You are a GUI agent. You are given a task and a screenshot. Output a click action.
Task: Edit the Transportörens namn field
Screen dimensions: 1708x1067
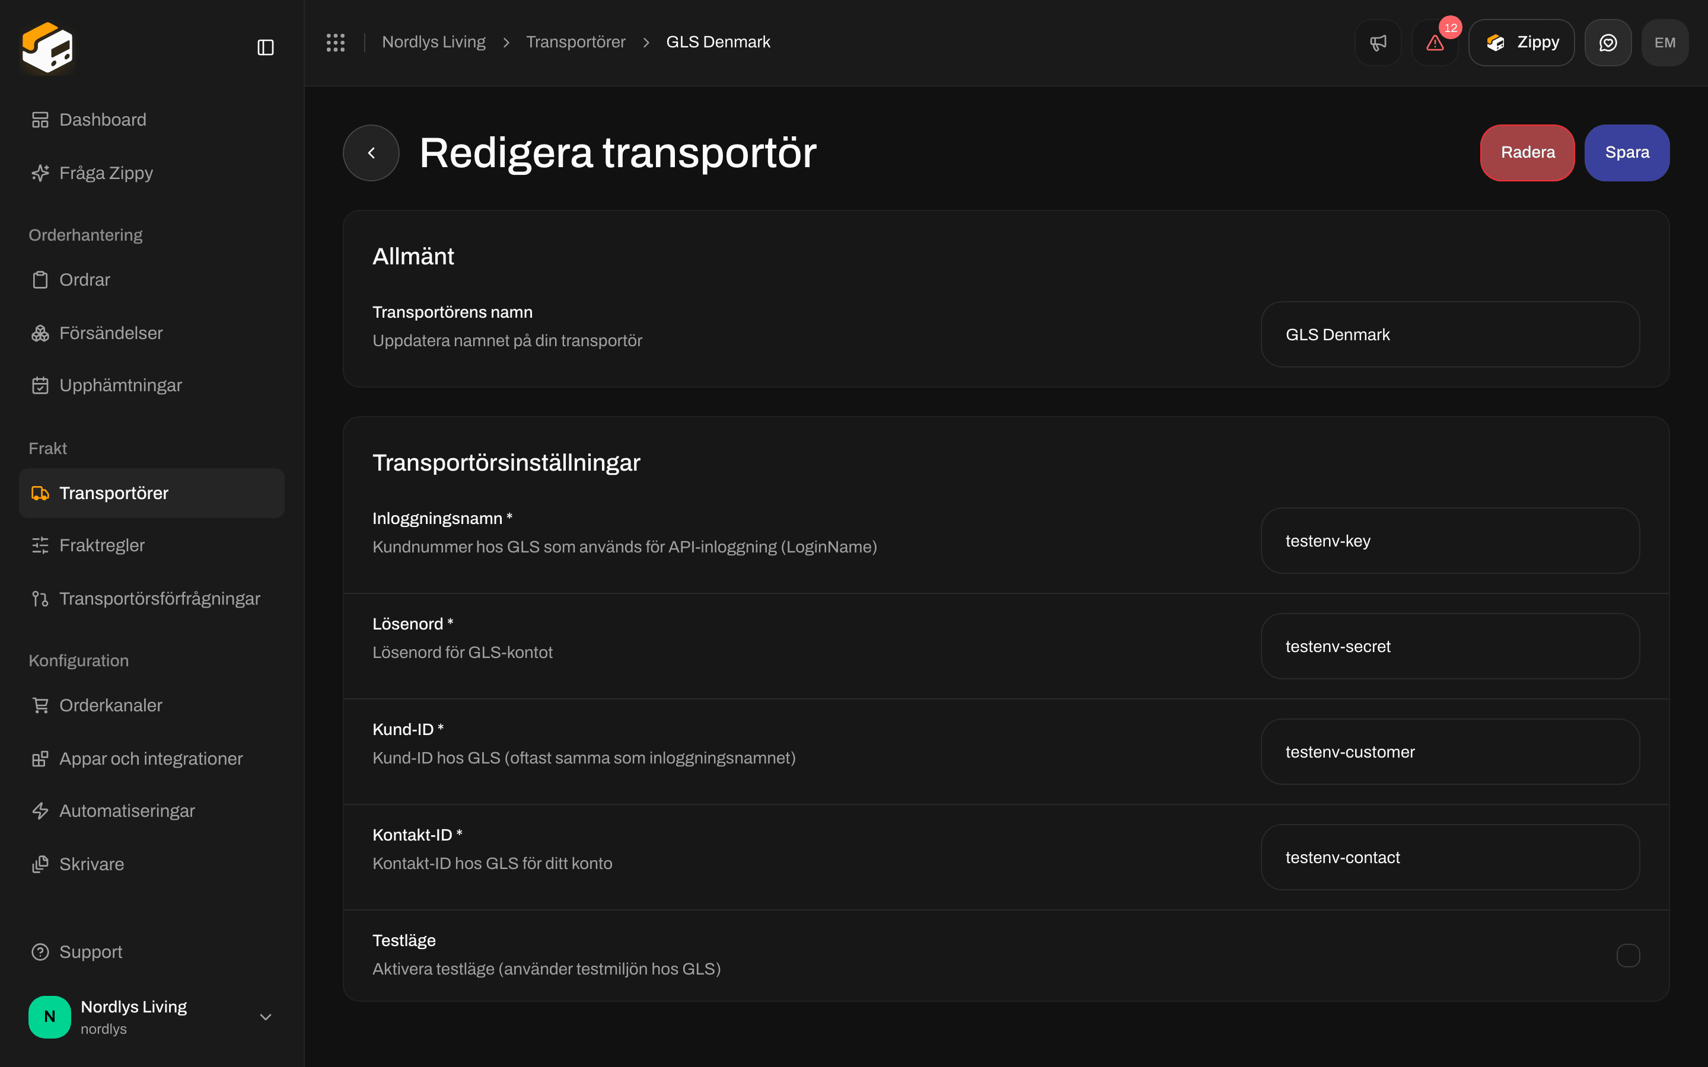click(x=1449, y=334)
